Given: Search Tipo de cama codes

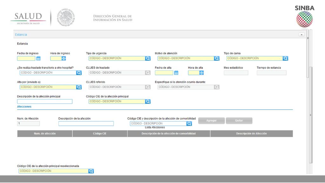Looking at the screenshot, I should pyautogui.click(x=285, y=58).
